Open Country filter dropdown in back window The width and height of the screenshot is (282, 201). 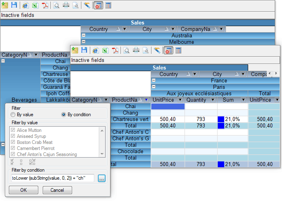coord(124,29)
